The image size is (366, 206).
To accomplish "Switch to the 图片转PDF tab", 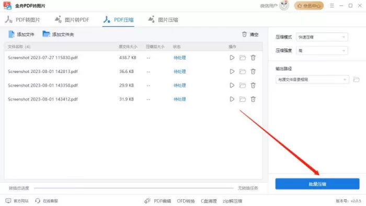I will point(72,20).
